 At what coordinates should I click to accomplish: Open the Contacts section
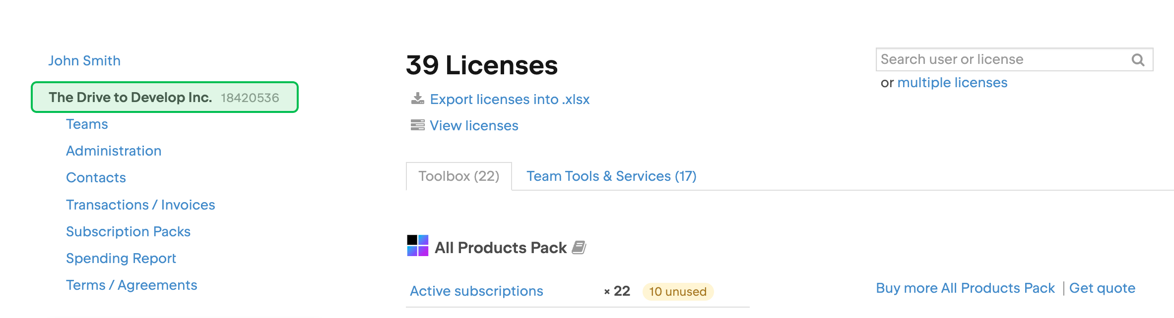point(96,177)
